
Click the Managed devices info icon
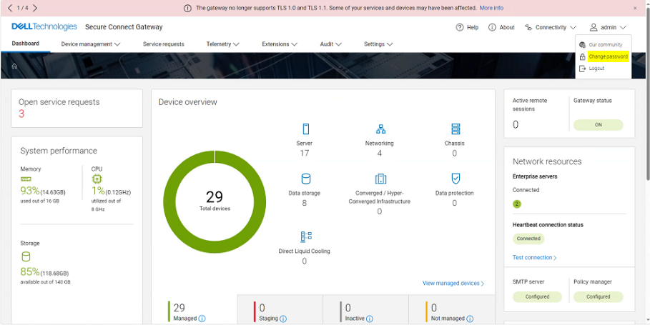[202, 319]
